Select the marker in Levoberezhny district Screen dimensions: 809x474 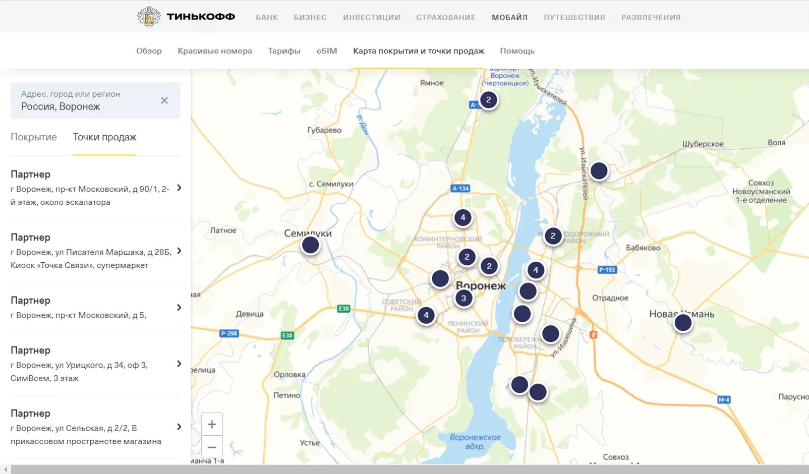click(x=550, y=333)
